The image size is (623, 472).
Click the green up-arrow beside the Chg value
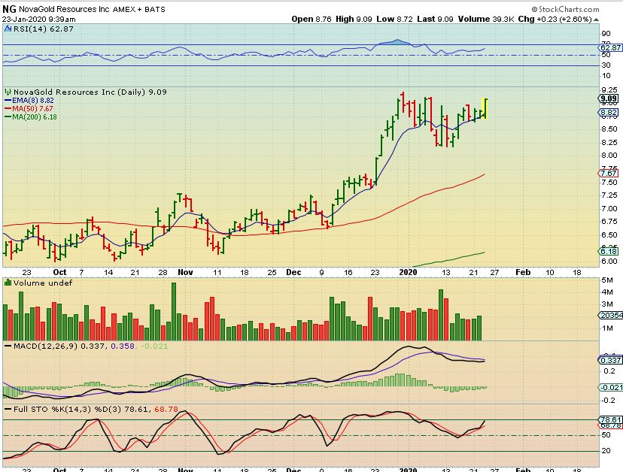597,20
